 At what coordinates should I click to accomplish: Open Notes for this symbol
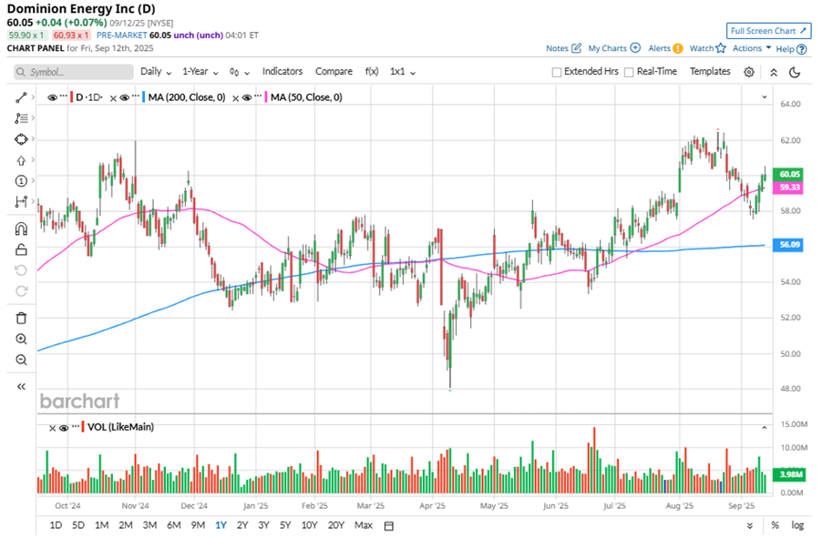tap(563, 48)
